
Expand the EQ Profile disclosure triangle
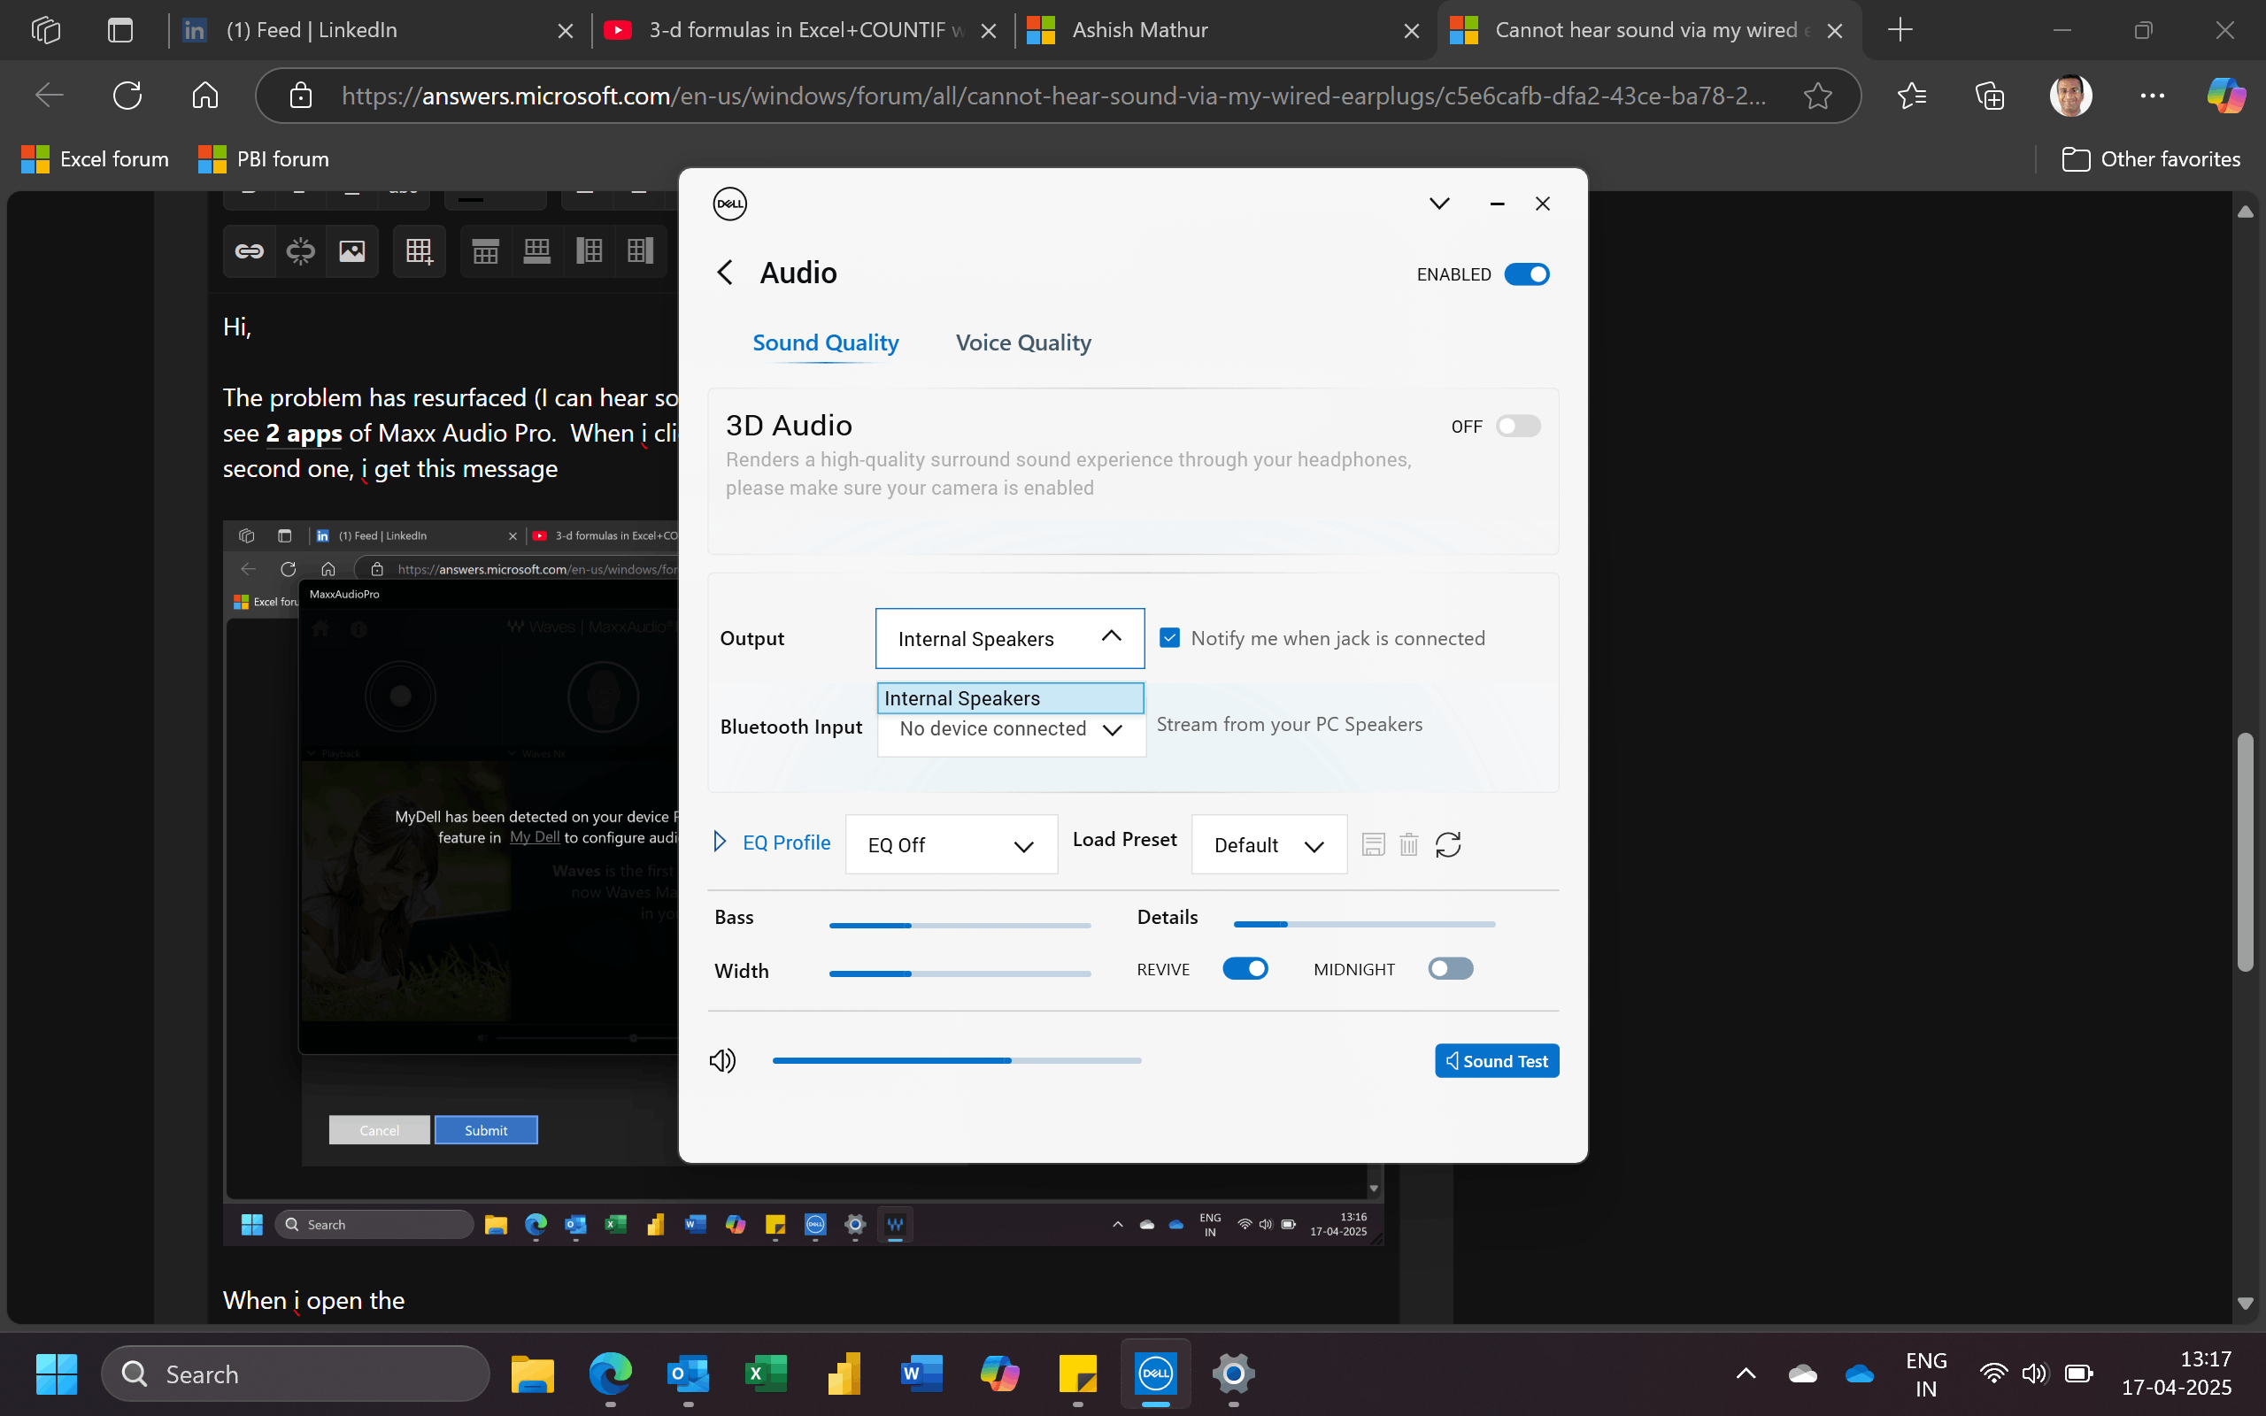719,842
